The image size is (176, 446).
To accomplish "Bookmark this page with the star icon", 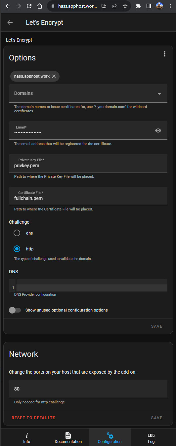I will (x=125, y=6).
